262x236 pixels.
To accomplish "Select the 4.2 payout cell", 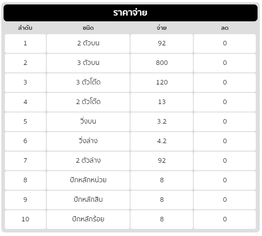I will coord(162,141).
